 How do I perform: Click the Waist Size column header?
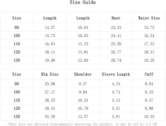149,18
